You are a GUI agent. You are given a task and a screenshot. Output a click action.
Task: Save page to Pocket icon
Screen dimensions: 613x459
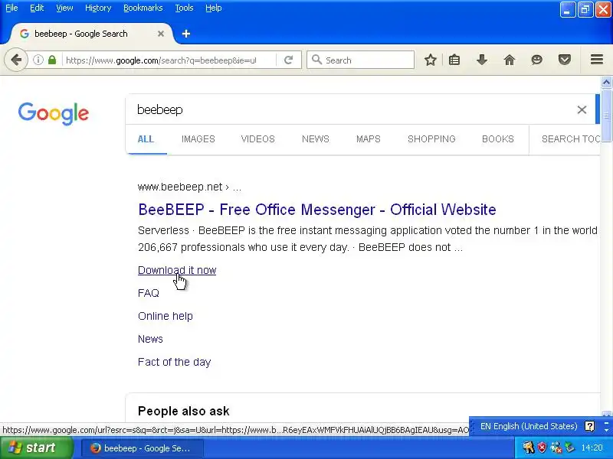[564, 60]
